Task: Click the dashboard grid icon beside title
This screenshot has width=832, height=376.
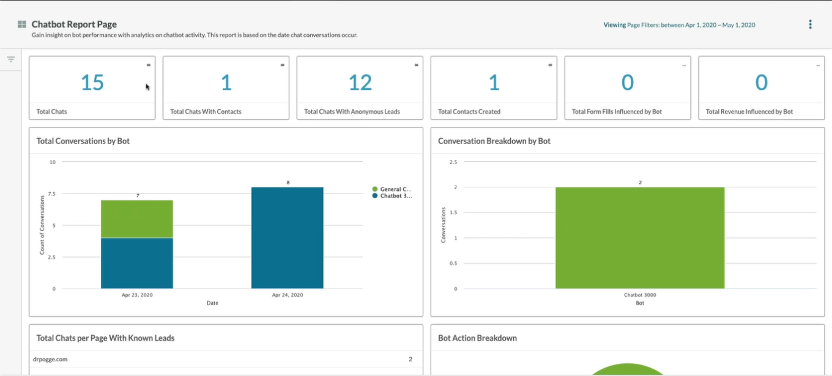Action: click(x=22, y=24)
